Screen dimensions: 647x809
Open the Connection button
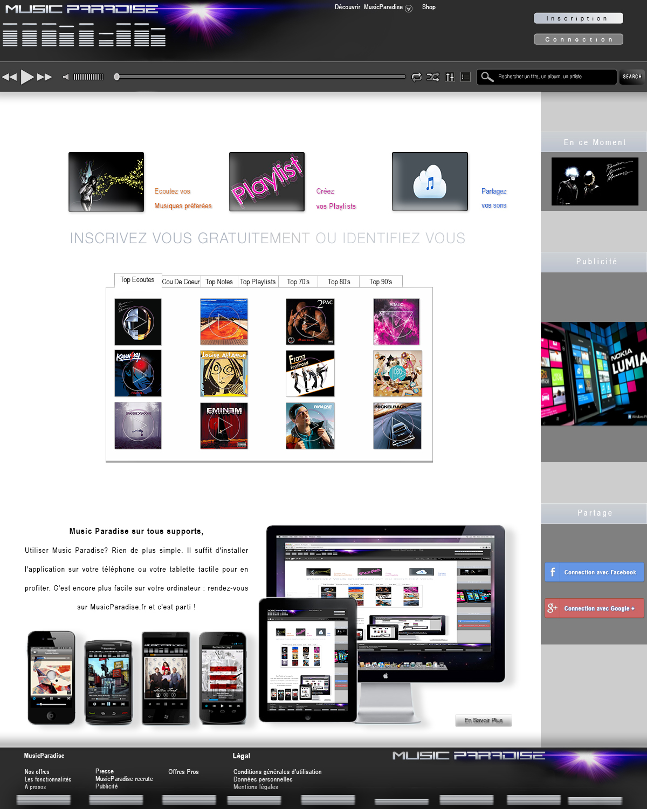(579, 39)
